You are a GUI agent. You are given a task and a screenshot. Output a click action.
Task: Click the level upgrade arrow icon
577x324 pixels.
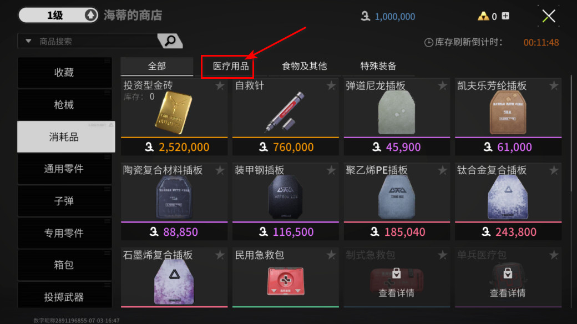(90, 16)
